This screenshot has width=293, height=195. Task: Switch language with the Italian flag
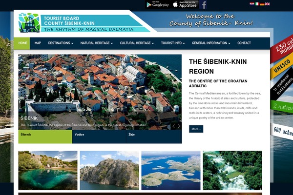pyautogui.click(x=257, y=4)
